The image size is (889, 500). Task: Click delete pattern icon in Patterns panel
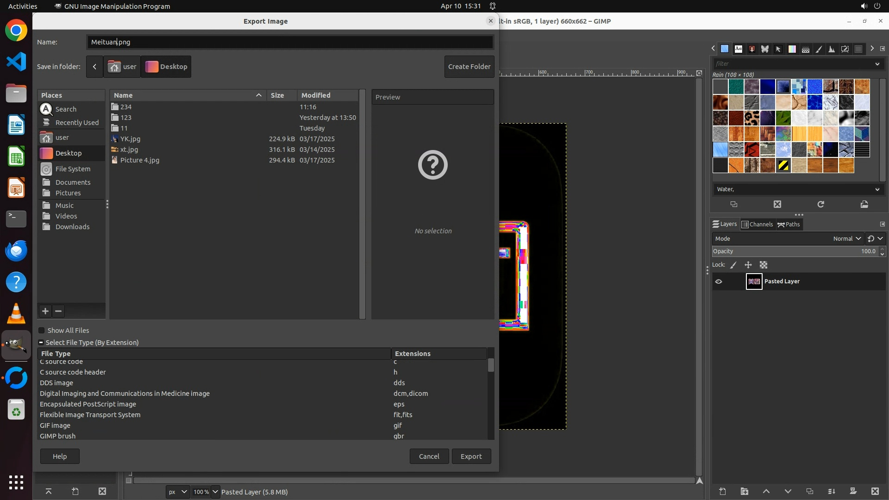[x=777, y=204]
